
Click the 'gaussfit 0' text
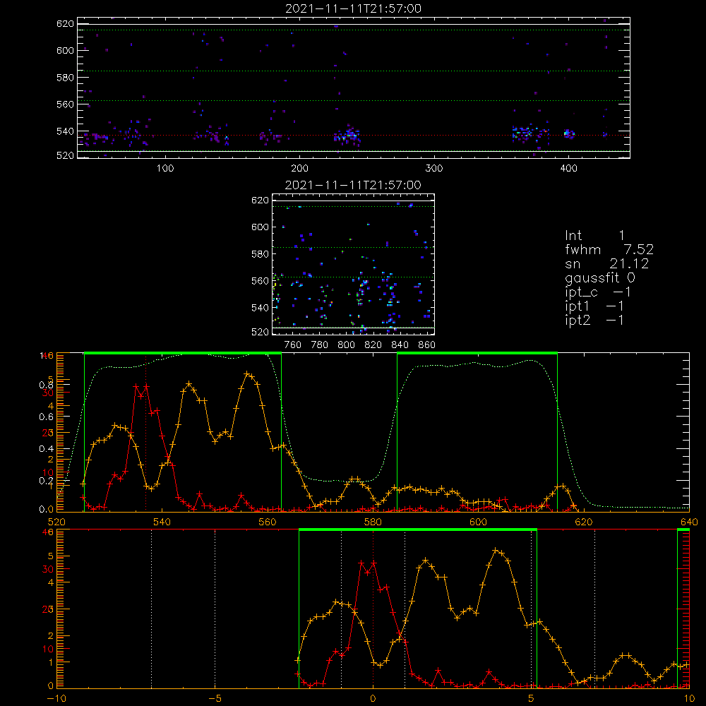599,277
